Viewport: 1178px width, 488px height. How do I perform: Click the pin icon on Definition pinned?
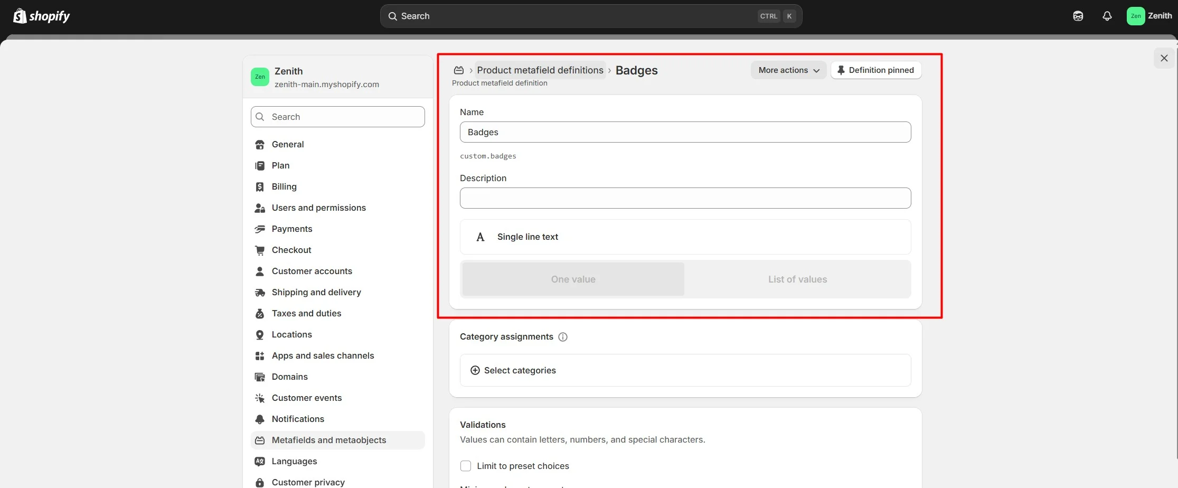coord(841,70)
